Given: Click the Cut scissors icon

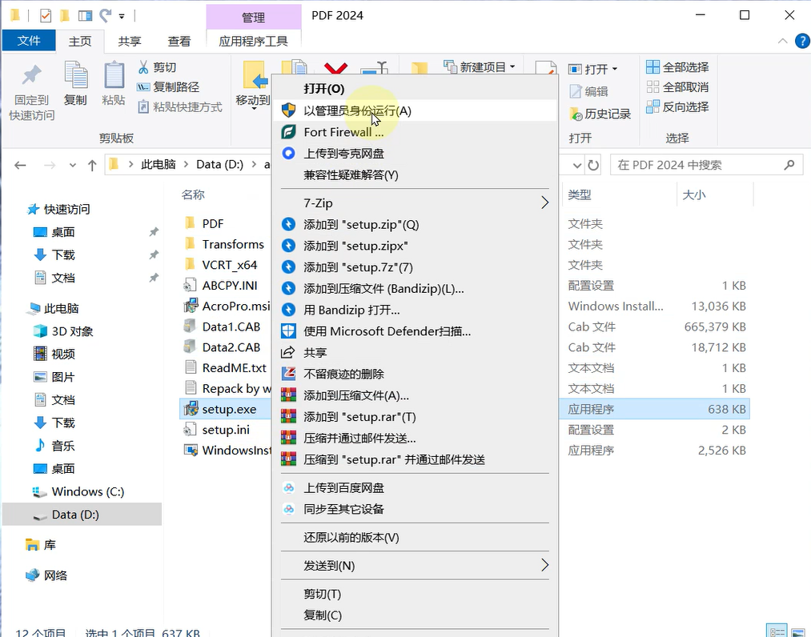Looking at the screenshot, I should (x=143, y=66).
